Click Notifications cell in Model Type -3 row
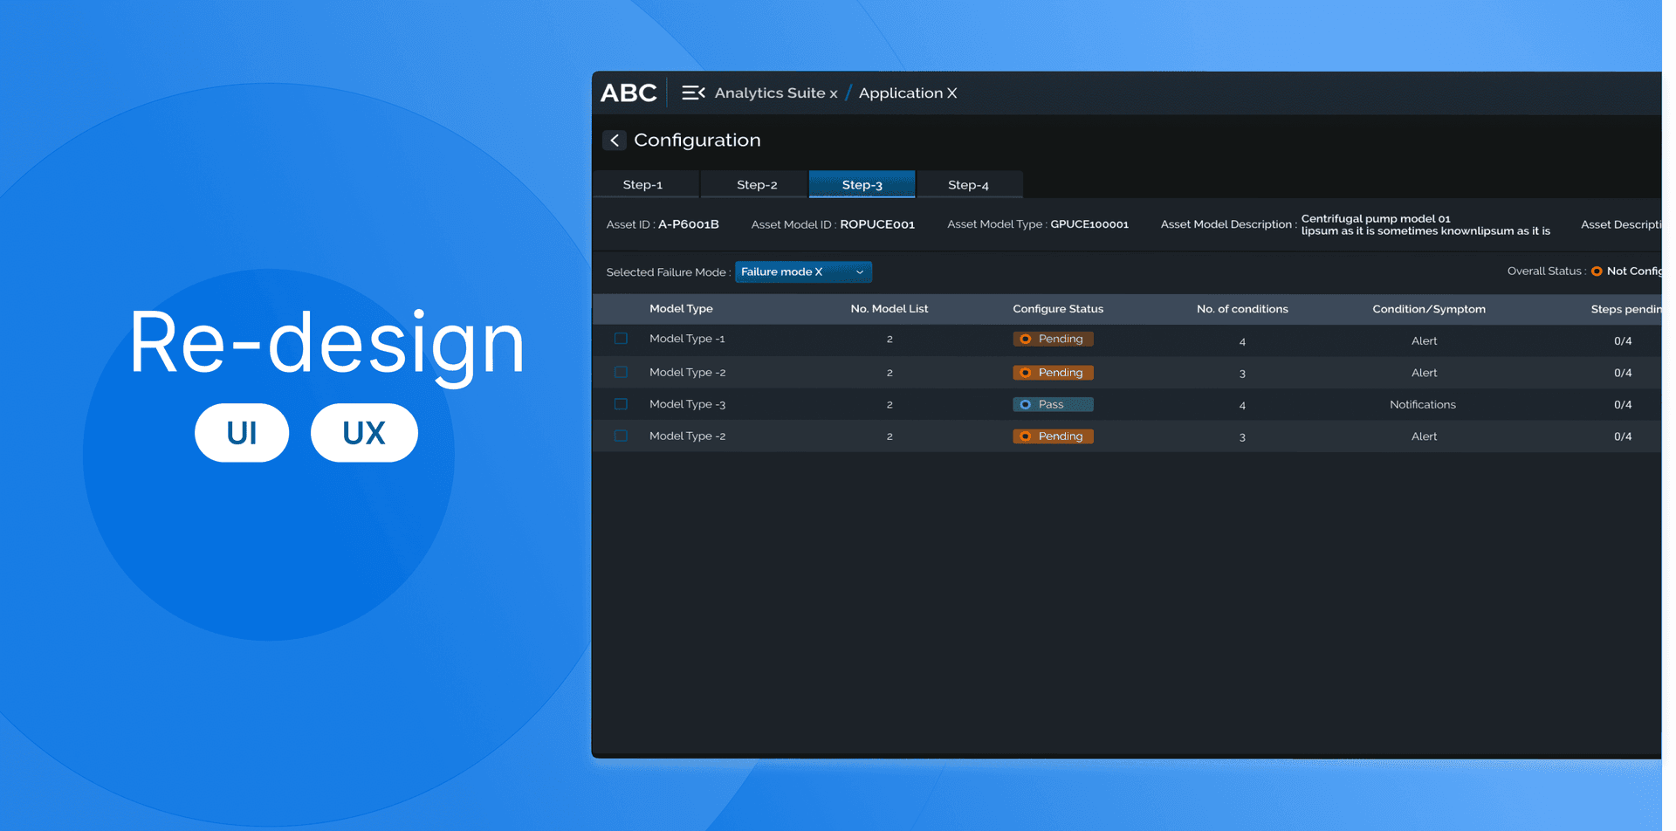Screen dimensions: 1676x831 (x=1423, y=404)
